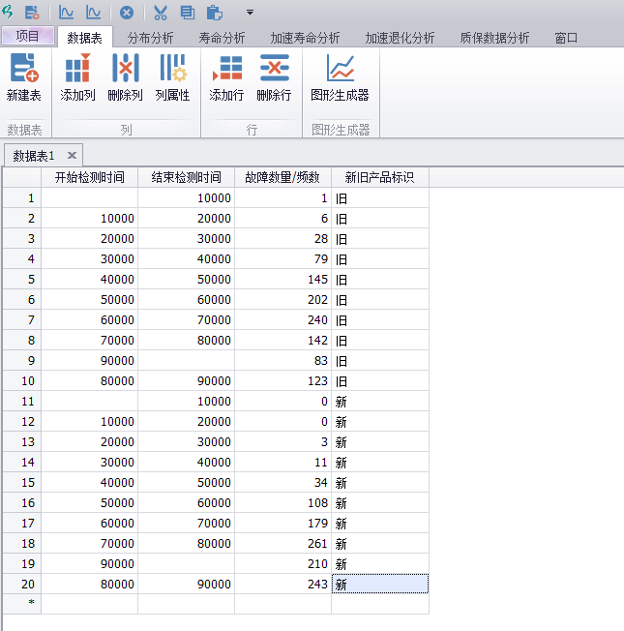Screen dimensions: 624x631
Task: Click the 故障数量/频数 column header
Action: [282, 177]
